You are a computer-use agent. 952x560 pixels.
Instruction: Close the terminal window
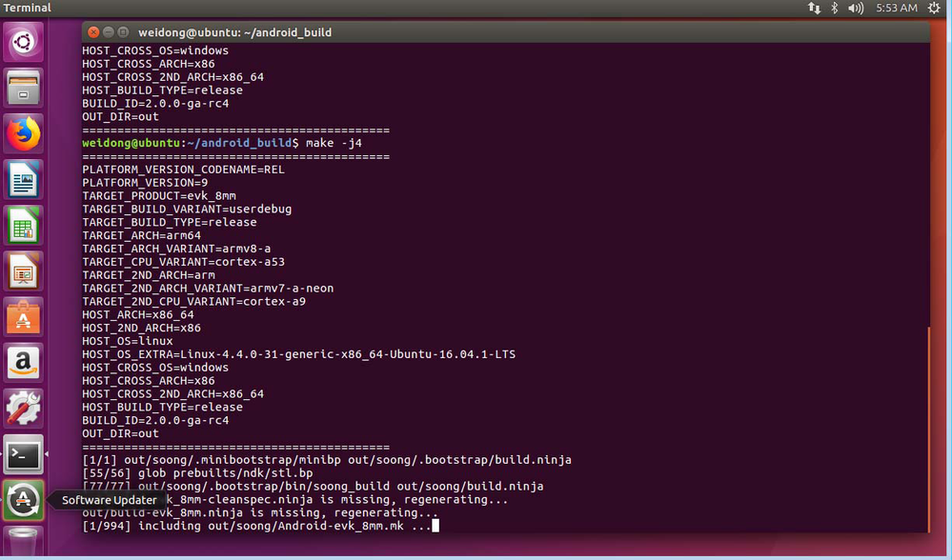point(93,32)
